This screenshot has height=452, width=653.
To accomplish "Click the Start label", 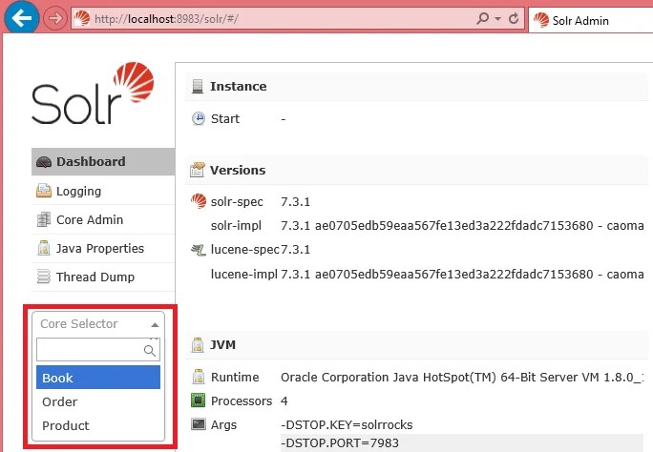I will point(225,119).
